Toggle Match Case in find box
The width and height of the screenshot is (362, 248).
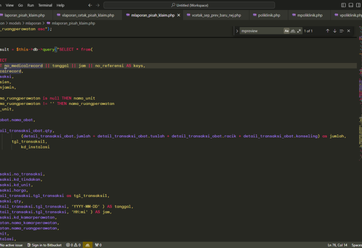click(287, 31)
